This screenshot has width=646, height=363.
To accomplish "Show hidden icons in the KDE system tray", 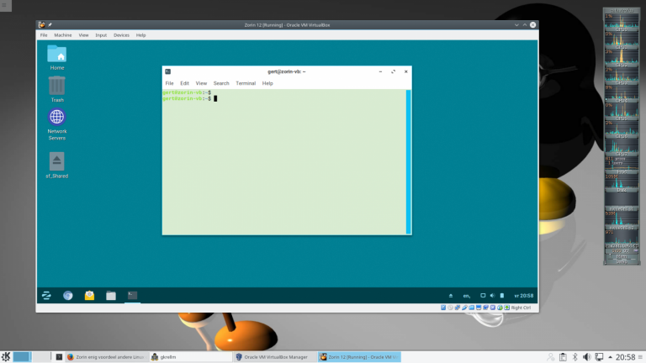I will (x=610, y=356).
